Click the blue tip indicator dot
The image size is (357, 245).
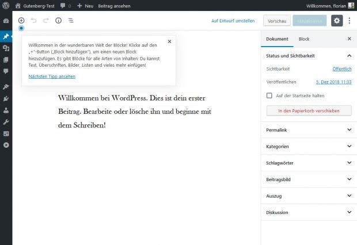point(21,28)
